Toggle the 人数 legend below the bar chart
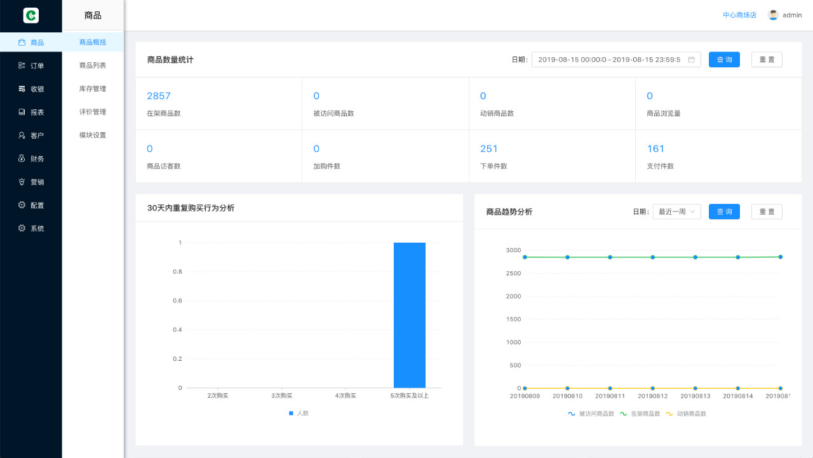813x458 pixels. point(299,413)
